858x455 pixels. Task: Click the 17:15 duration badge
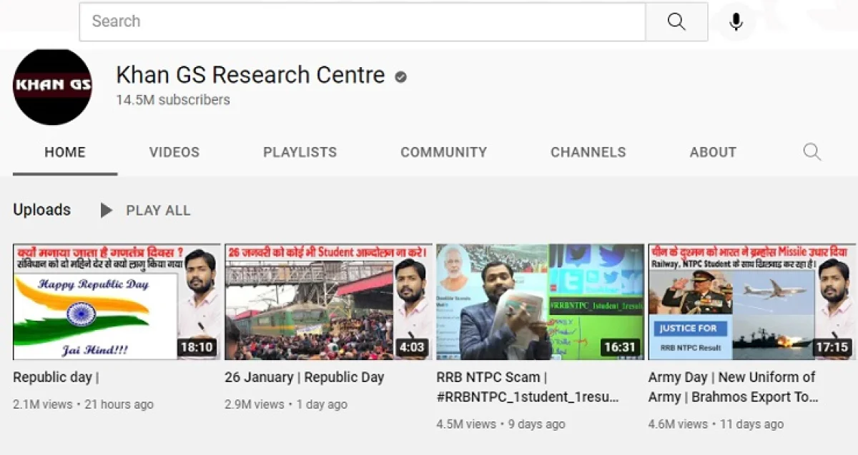click(832, 347)
